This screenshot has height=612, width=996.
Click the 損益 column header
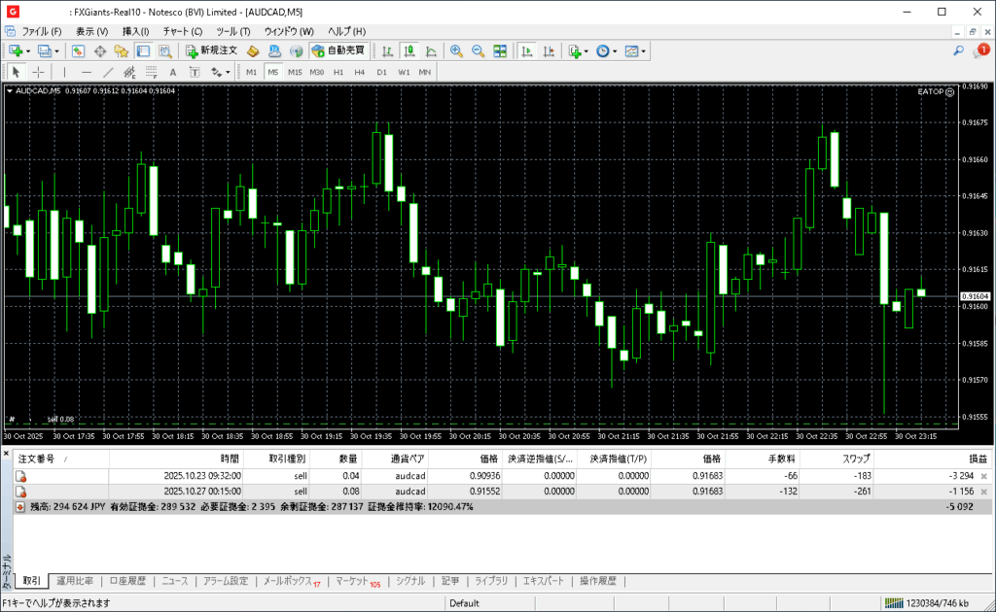976,458
